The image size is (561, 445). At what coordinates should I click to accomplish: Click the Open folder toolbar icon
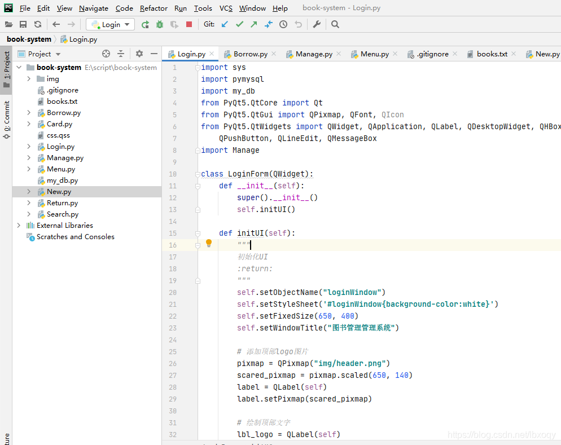coord(8,24)
